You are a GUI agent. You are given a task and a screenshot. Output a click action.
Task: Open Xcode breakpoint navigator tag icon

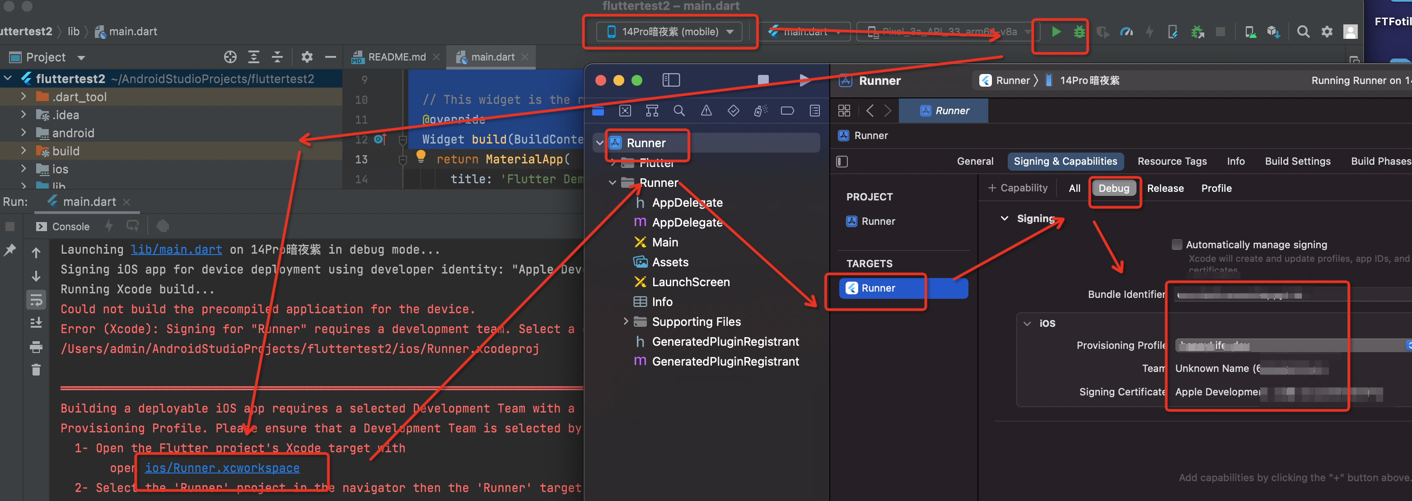[x=787, y=111]
